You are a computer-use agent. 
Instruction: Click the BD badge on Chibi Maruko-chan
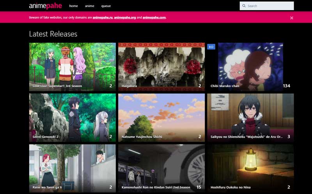[x=211, y=47]
